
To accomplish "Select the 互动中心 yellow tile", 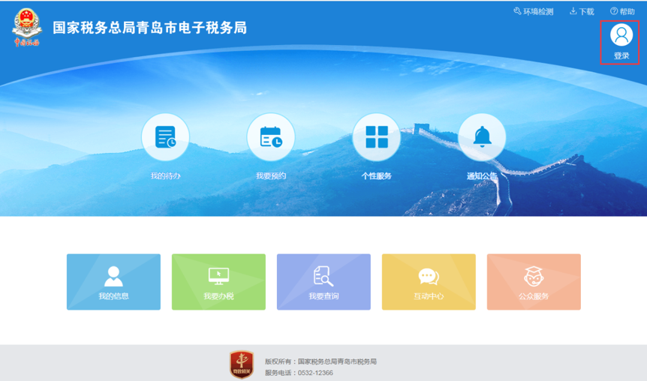I will (x=429, y=282).
